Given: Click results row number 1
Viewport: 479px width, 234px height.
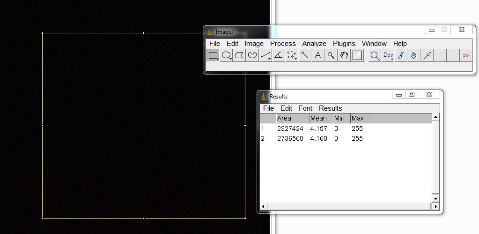Looking at the screenshot, I should 262,129.
